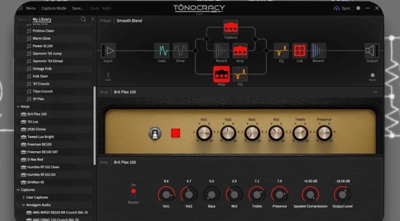400x221 pixels.
Task: Select the highlighted Amp block in bottom path
Action: pos(221,74)
